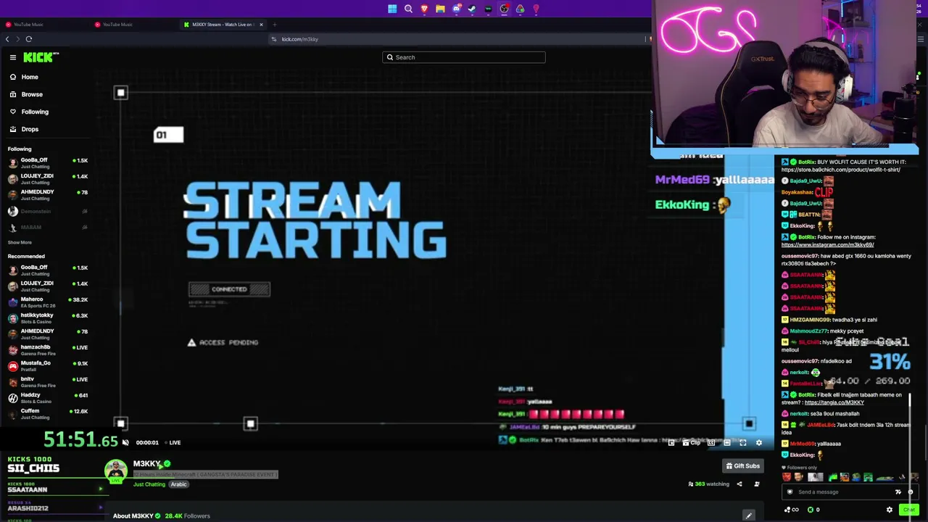Reload the browser page
Image resolution: width=928 pixels, height=522 pixels.
pos(29,39)
